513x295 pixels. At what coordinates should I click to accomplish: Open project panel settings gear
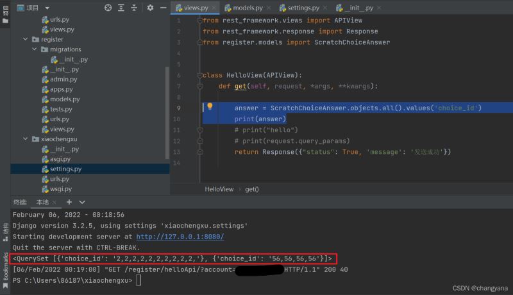click(150, 8)
